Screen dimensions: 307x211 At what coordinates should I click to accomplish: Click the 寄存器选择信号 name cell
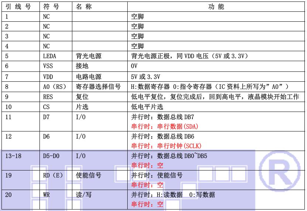[x=98, y=87]
